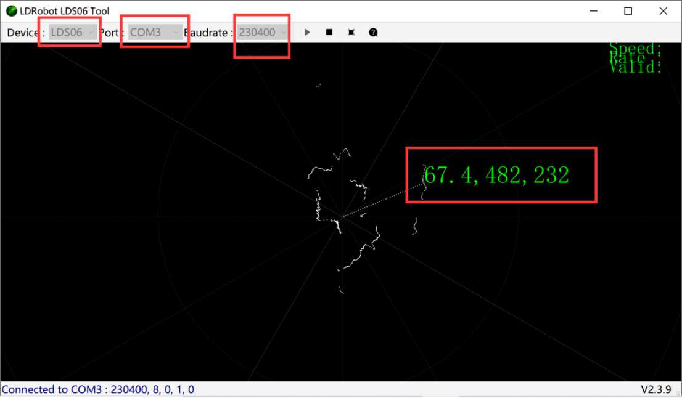Click the green readout 67.4, 482, 232
The image size is (682, 398).
(x=496, y=175)
